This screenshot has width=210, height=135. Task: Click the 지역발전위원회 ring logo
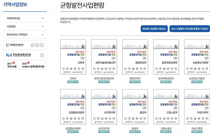(7, 45)
